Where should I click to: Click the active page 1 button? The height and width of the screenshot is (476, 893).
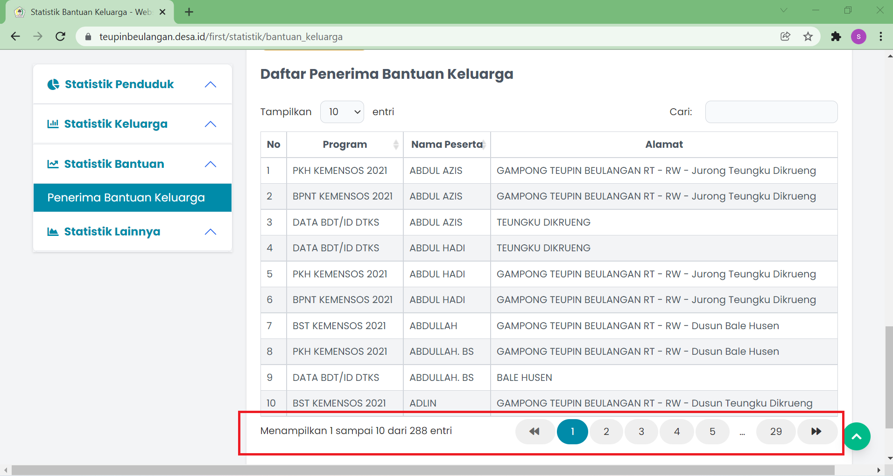tap(572, 432)
